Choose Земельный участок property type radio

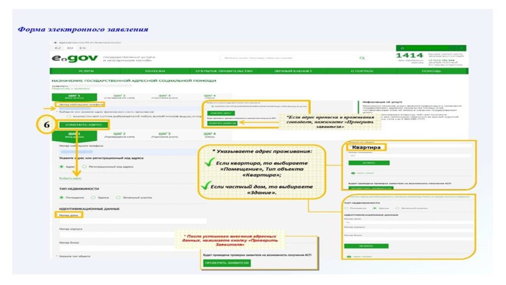click(120, 197)
